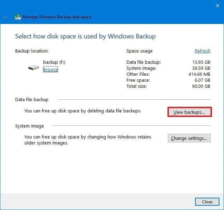Viewport: 224px width, 210px height.
Task: Click the 'Space usage' label
Action: tap(139, 51)
